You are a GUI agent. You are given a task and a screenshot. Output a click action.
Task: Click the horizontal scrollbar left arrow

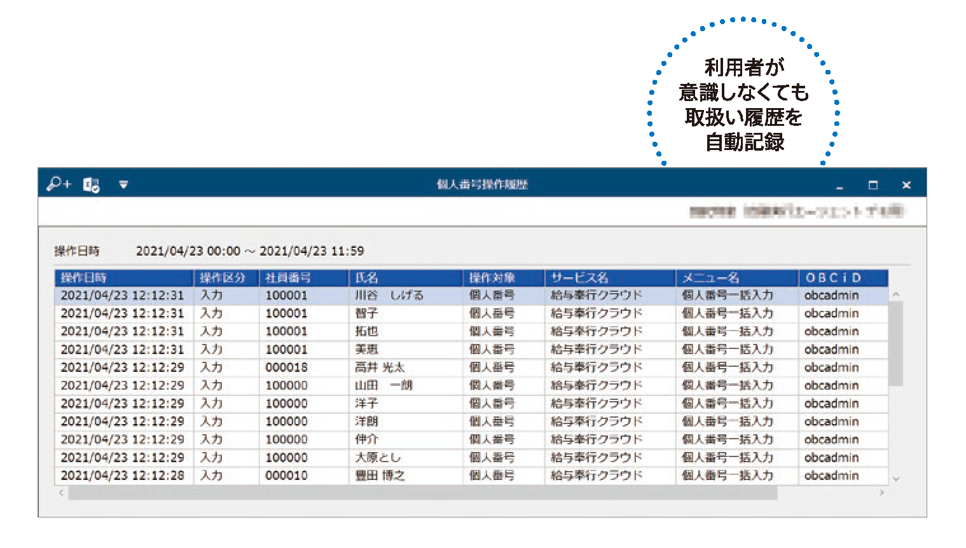point(61,493)
